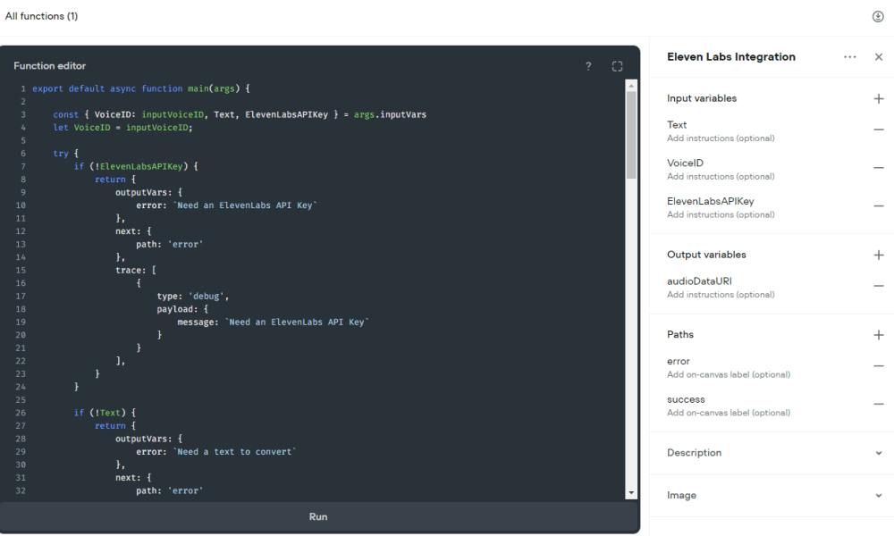Open the Eleven Labs Integration more options menu

[849, 57]
